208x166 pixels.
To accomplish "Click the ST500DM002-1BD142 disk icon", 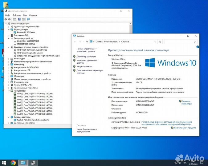I will pyautogui.click(x=15, y=44).
